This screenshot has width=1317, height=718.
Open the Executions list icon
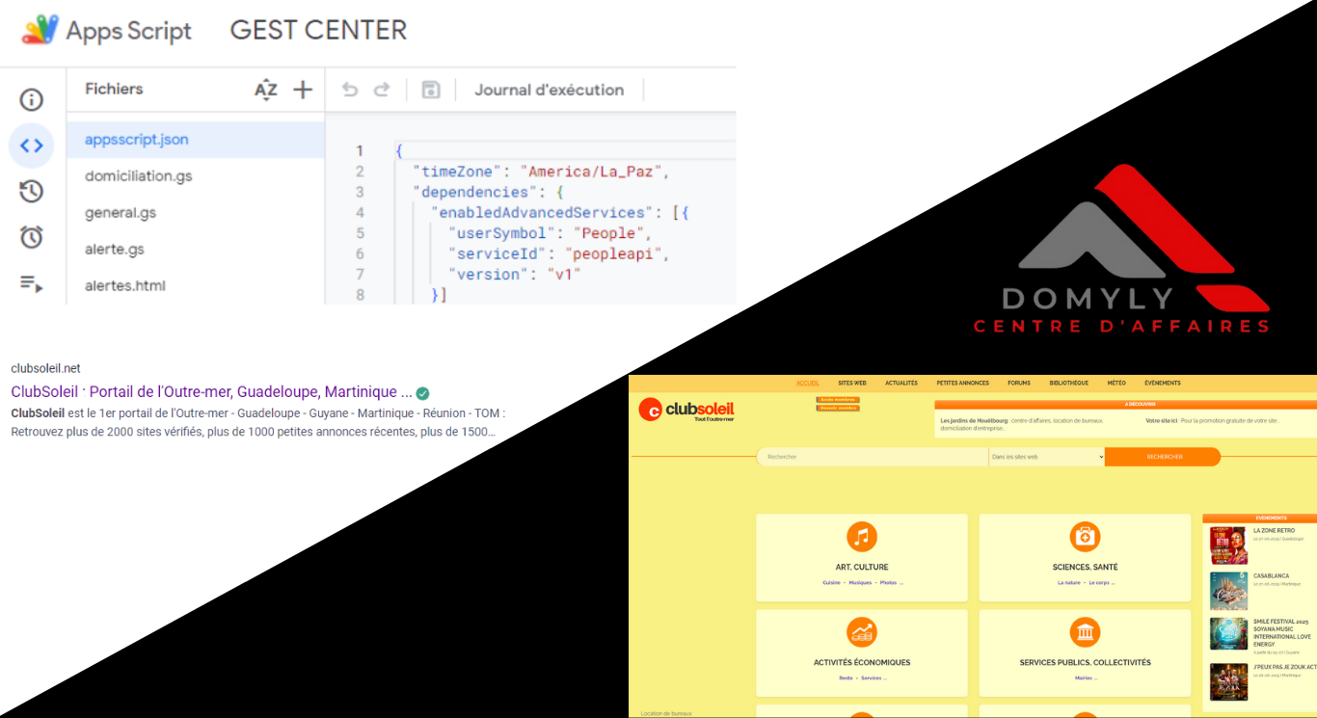click(32, 283)
